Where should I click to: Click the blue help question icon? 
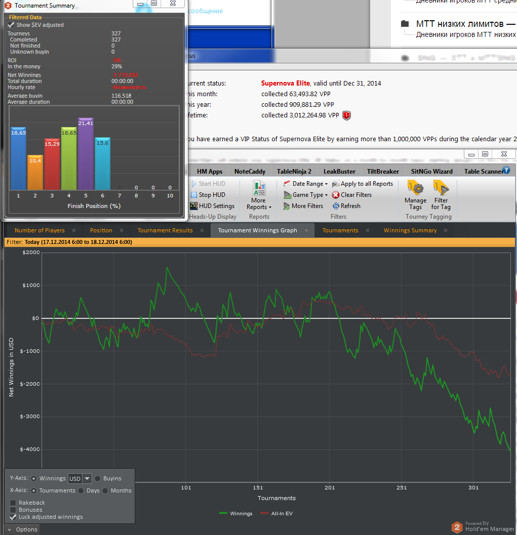[x=506, y=170]
